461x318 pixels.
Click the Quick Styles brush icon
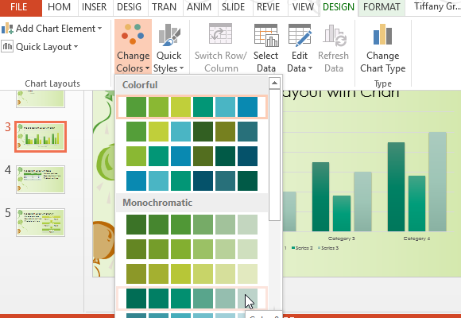pyautogui.click(x=169, y=35)
